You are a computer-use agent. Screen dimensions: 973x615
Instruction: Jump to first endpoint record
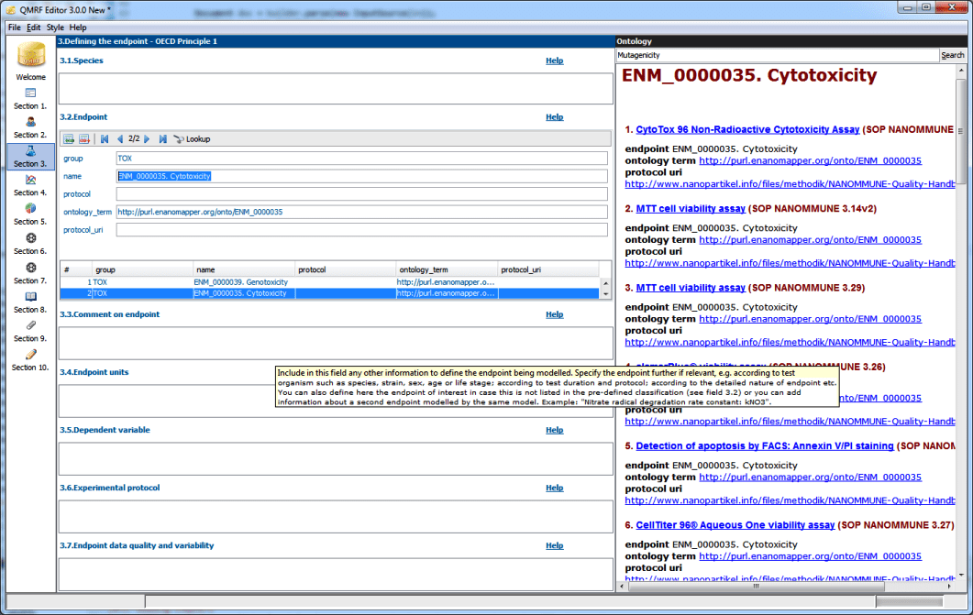(x=105, y=139)
